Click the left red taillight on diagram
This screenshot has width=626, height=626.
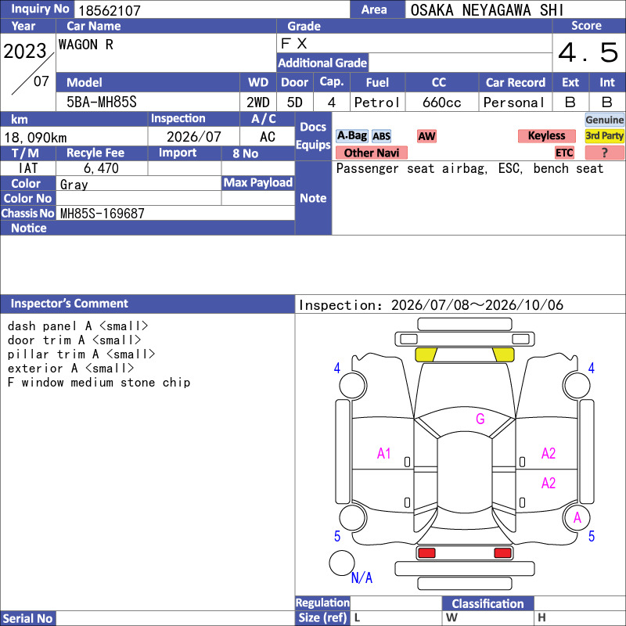tap(426, 553)
